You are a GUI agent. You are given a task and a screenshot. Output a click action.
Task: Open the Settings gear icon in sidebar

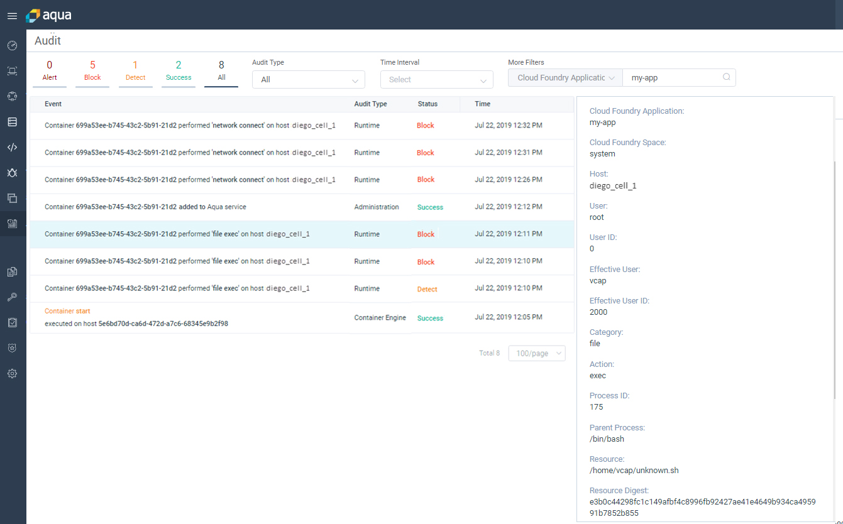pos(12,373)
